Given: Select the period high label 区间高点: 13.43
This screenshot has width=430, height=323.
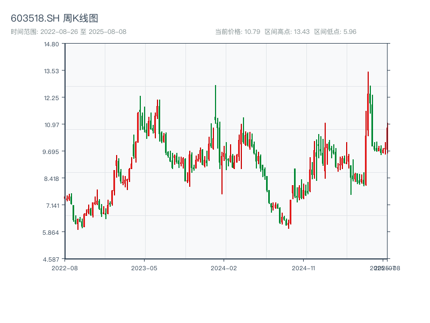Looking at the screenshot, I should click(287, 32).
